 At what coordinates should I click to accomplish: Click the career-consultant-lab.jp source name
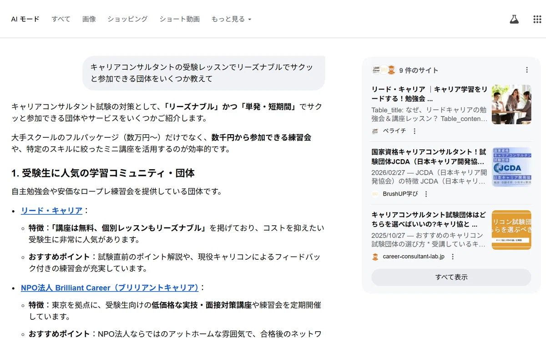click(x=414, y=257)
